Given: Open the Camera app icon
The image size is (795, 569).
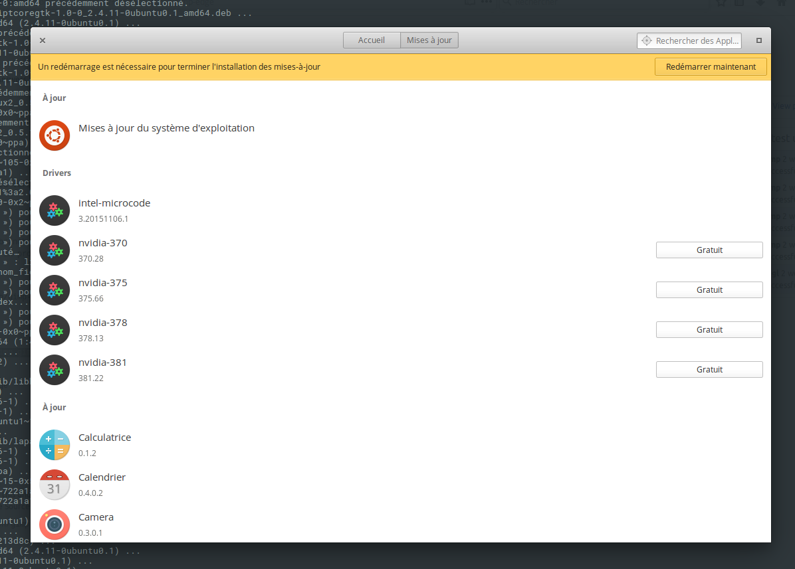Looking at the screenshot, I should [55, 525].
